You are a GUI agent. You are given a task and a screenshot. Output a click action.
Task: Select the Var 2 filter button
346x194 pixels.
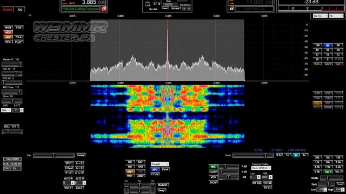pos(338,171)
